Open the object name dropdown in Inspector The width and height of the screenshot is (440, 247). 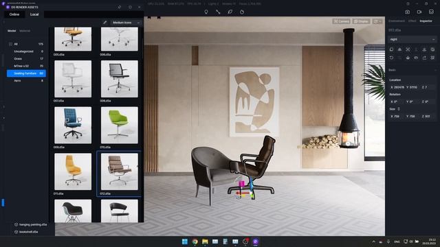pos(412,40)
